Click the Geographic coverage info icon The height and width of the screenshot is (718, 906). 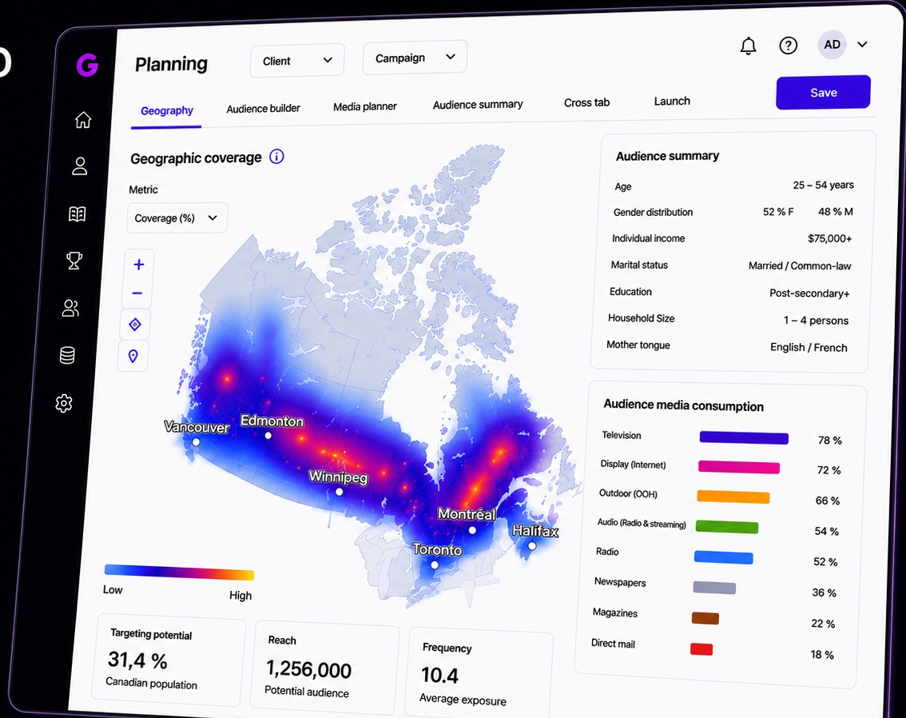coord(276,157)
